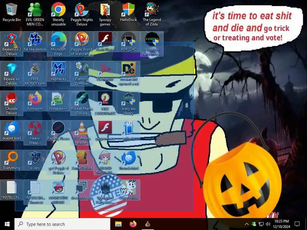Select the Hildaboo Ransomwa... icon
Screen dimensions: 307x230
(x=152, y=44)
